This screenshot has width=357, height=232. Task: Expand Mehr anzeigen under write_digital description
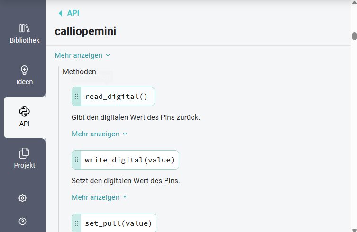point(99,197)
